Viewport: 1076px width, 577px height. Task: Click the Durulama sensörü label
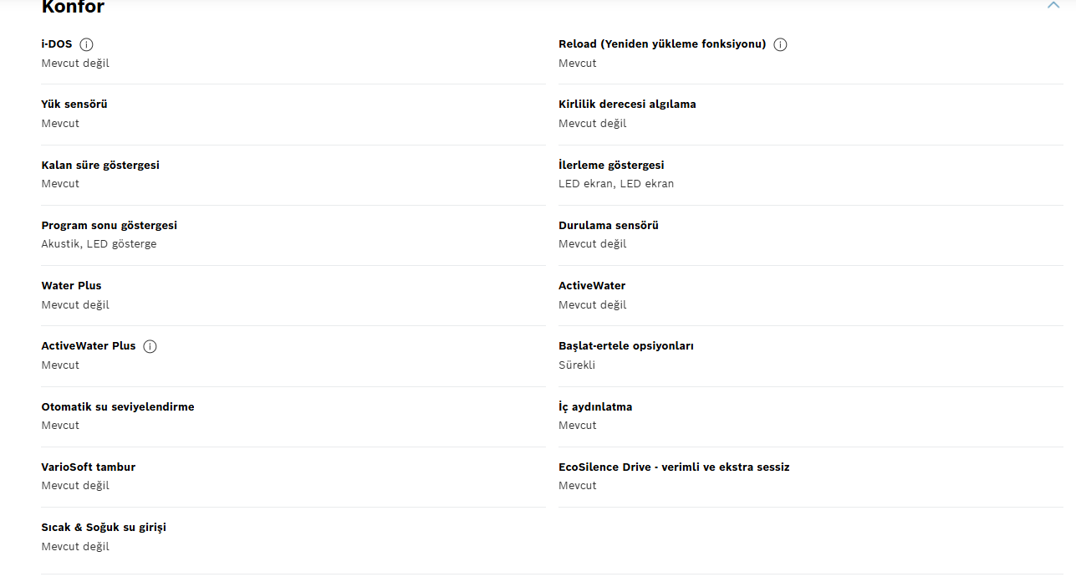(x=609, y=225)
